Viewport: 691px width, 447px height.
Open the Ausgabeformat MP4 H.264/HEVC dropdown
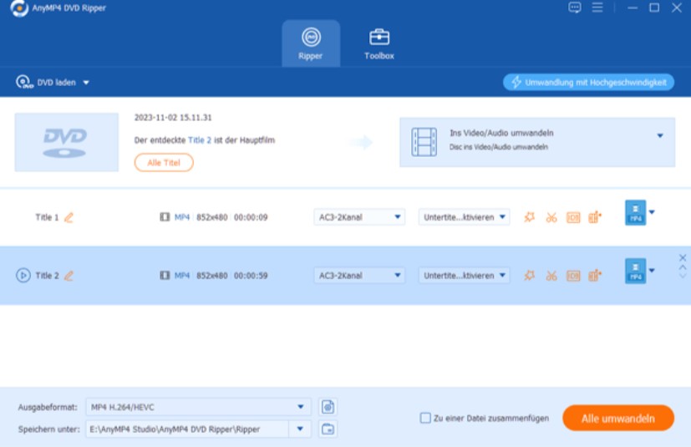click(x=198, y=407)
